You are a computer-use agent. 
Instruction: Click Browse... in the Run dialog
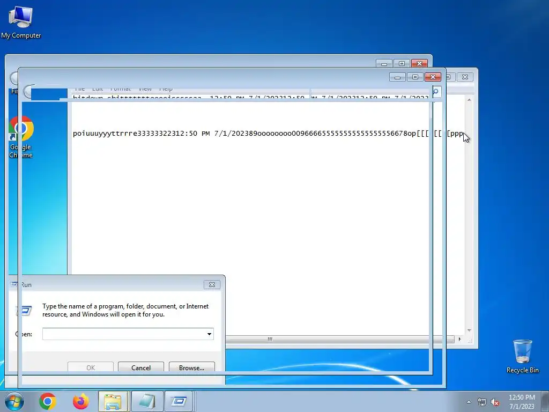coord(191,367)
